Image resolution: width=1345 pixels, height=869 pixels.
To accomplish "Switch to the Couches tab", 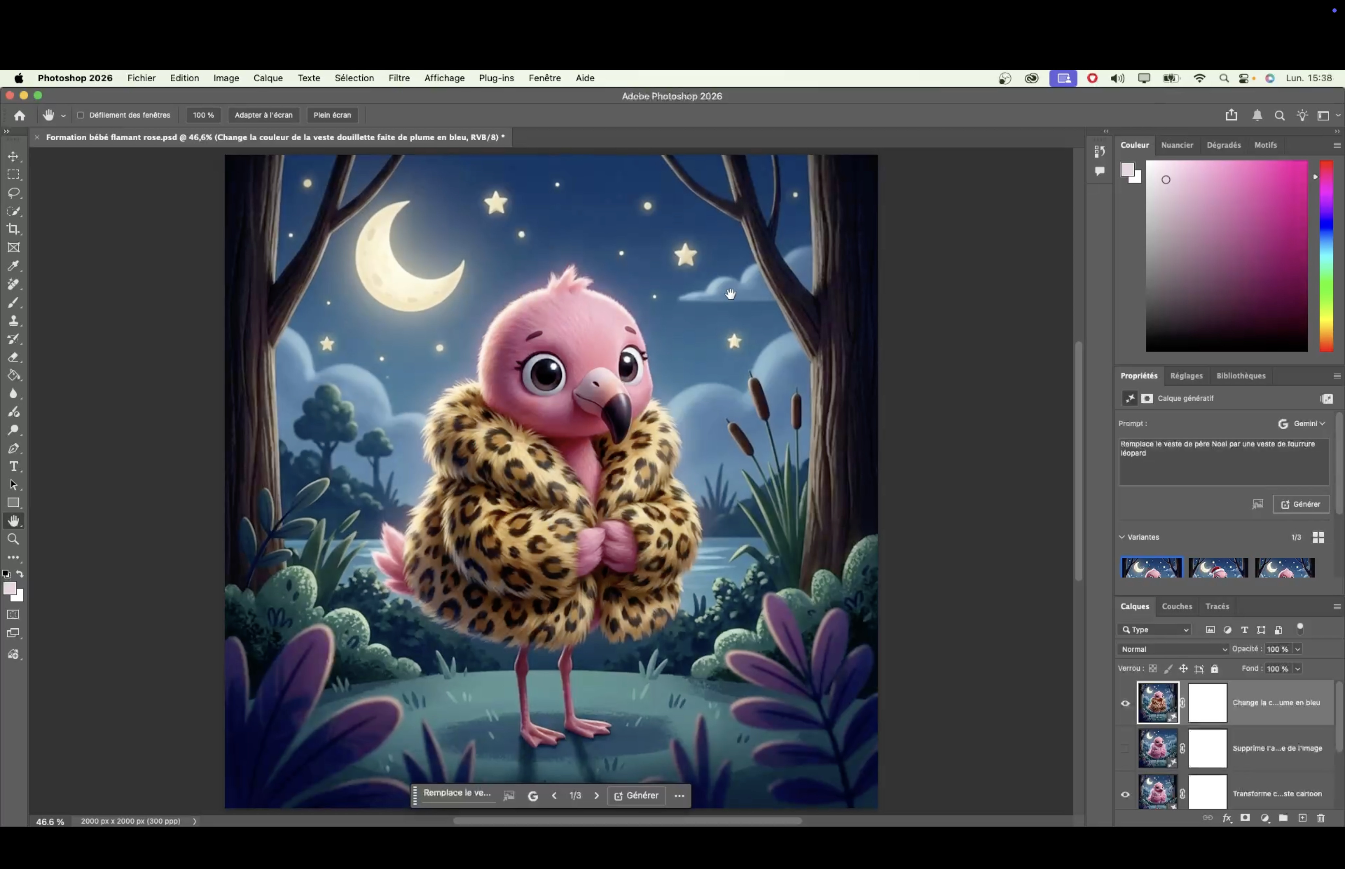I will (x=1177, y=606).
